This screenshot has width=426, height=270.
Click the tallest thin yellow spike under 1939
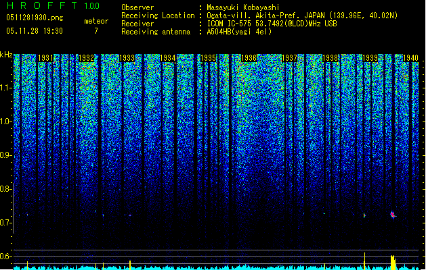tap(364, 261)
